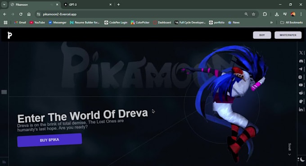Go to the browser home page

coord(29,14)
